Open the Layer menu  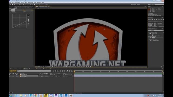[22, 2]
